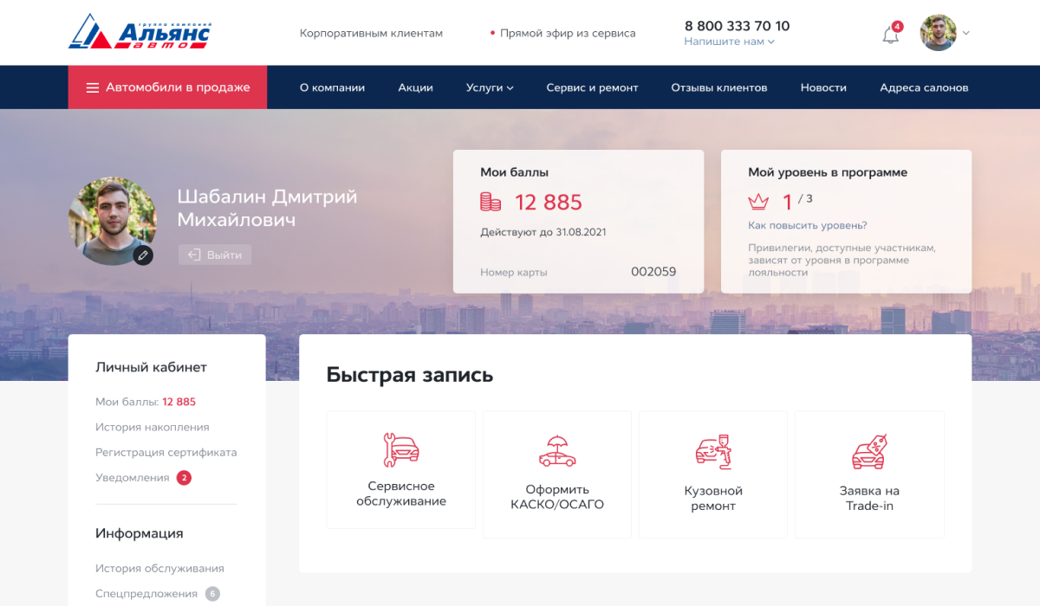Open Как повысить уровень? link

(x=807, y=226)
